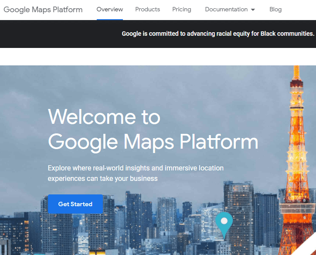Click the Google Maps Platform logo
316x255 pixels.
click(43, 10)
